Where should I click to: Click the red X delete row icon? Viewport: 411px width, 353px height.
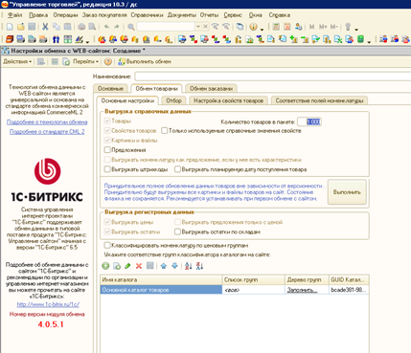[x=139, y=266]
